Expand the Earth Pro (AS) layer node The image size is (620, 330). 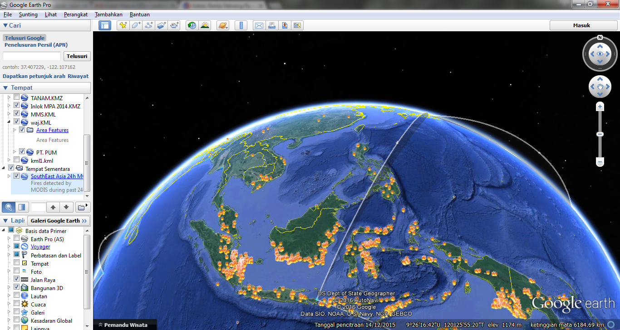pyautogui.click(x=9, y=238)
